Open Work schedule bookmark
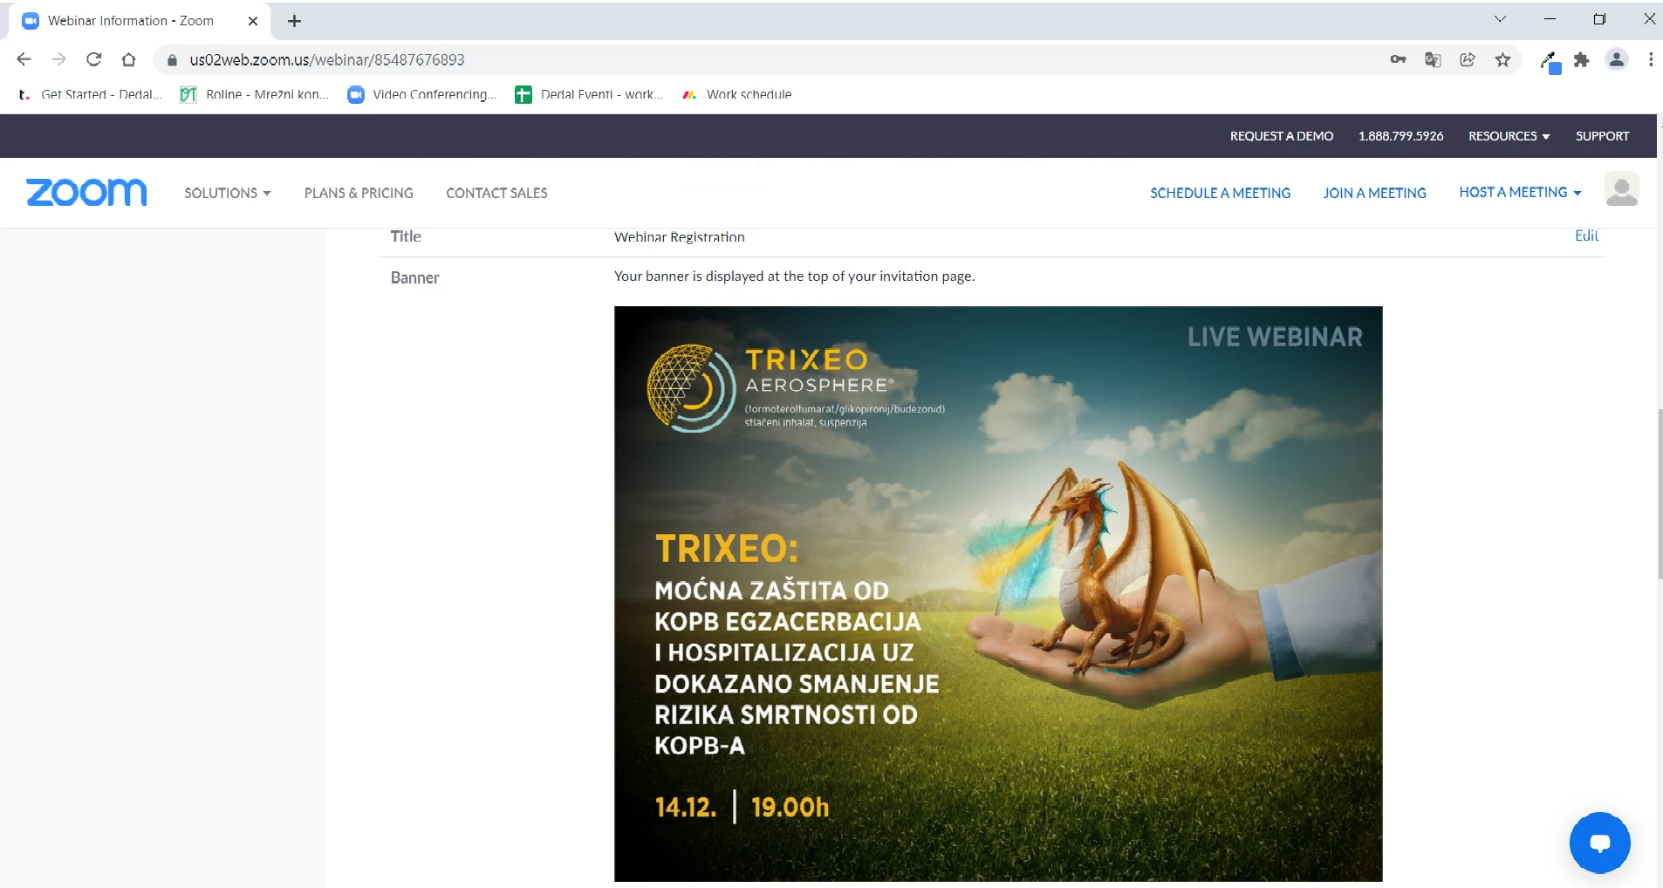Viewport: 1663px width, 888px height. click(x=737, y=94)
